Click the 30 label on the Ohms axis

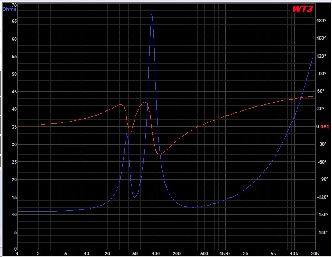pyautogui.click(x=14, y=145)
